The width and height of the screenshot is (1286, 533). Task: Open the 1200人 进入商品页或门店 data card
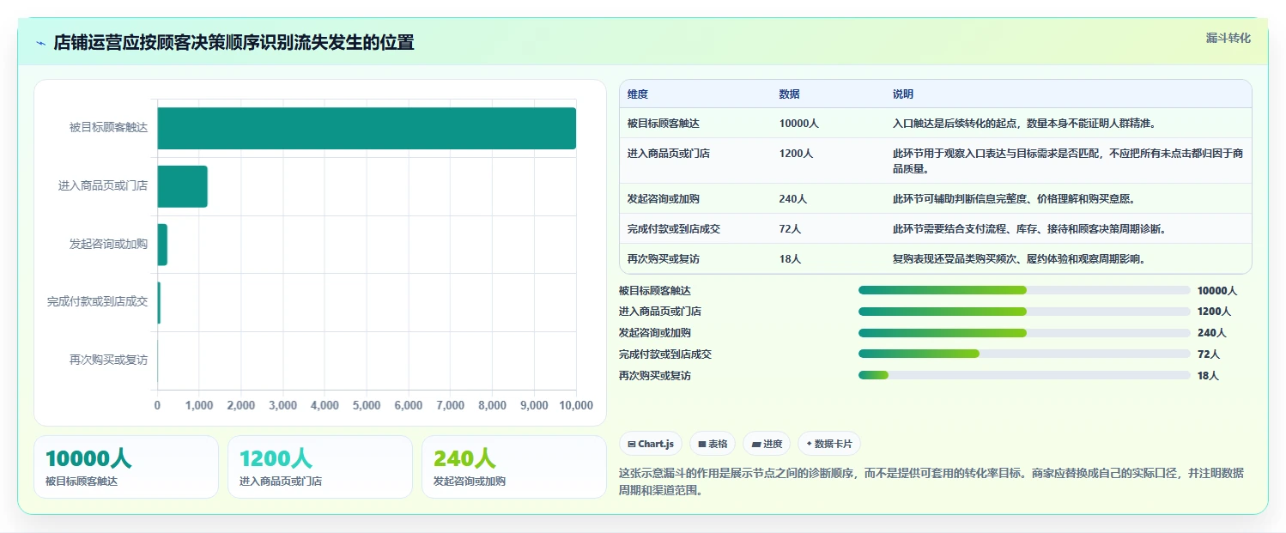[320, 467]
